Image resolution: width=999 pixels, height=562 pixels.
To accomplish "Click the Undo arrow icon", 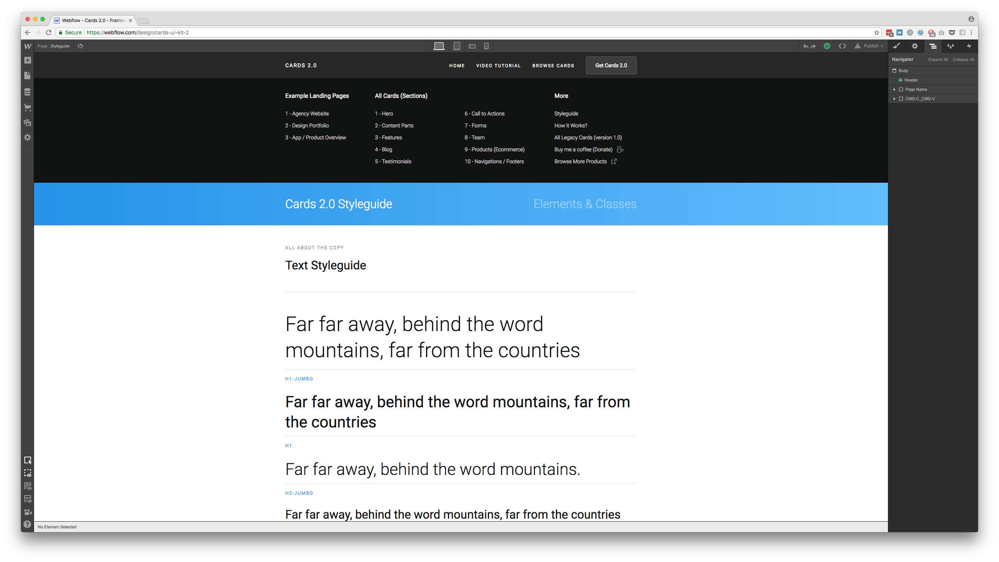I will (805, 46).
